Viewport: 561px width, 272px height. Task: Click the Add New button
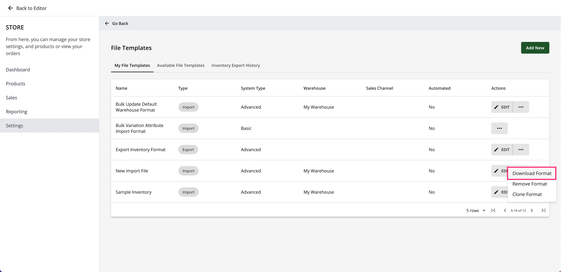535,48
